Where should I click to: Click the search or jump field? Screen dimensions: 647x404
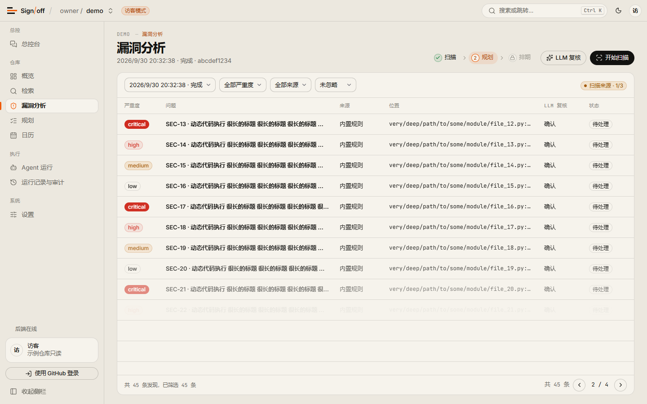click(544, 11)
